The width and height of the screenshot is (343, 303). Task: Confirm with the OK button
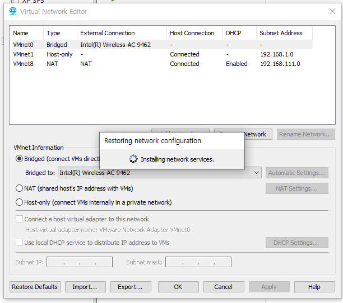click(178, 287)
